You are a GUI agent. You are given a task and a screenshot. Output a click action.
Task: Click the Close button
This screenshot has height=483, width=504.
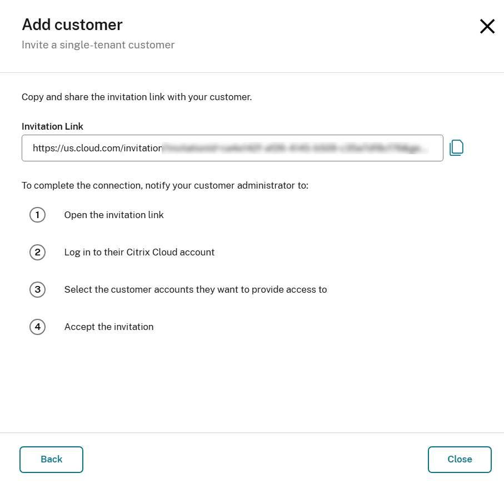coord(459,459)
